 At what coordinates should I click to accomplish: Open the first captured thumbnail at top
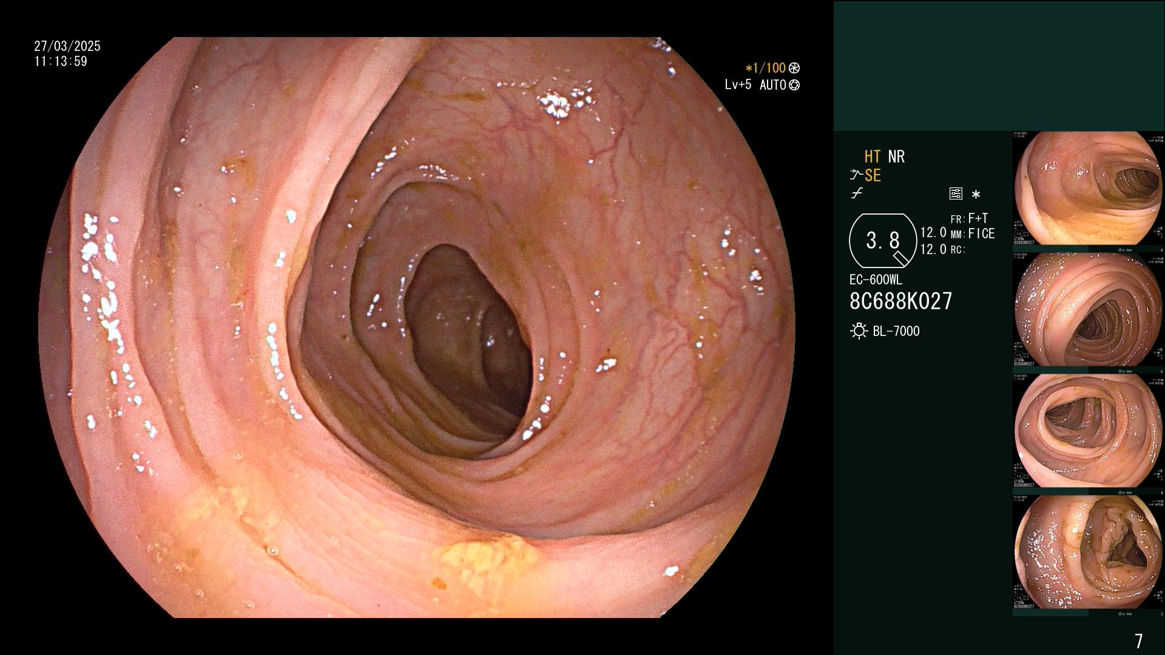[1089, 189]
